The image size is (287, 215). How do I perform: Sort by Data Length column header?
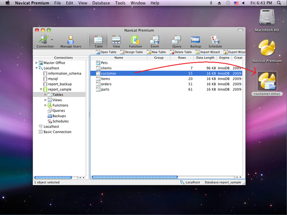tap(205, 58)
